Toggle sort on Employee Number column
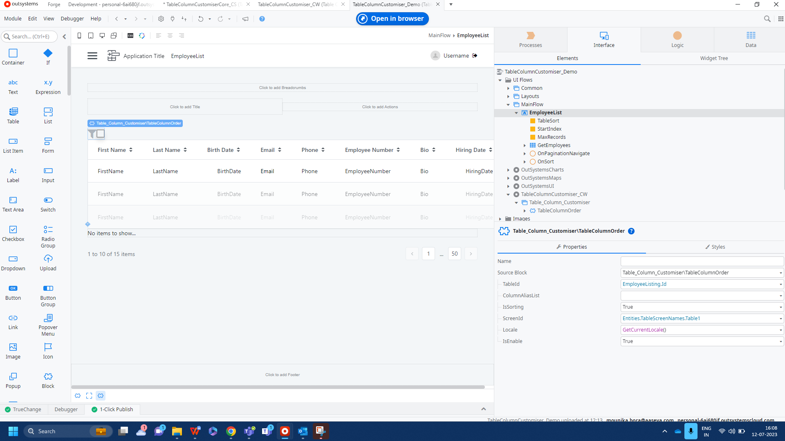The height and width of the screenshot is (441, 785). coord(398,150)
